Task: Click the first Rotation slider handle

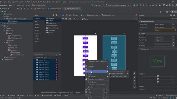Action: pyautogui.click(x=158, y=76)
